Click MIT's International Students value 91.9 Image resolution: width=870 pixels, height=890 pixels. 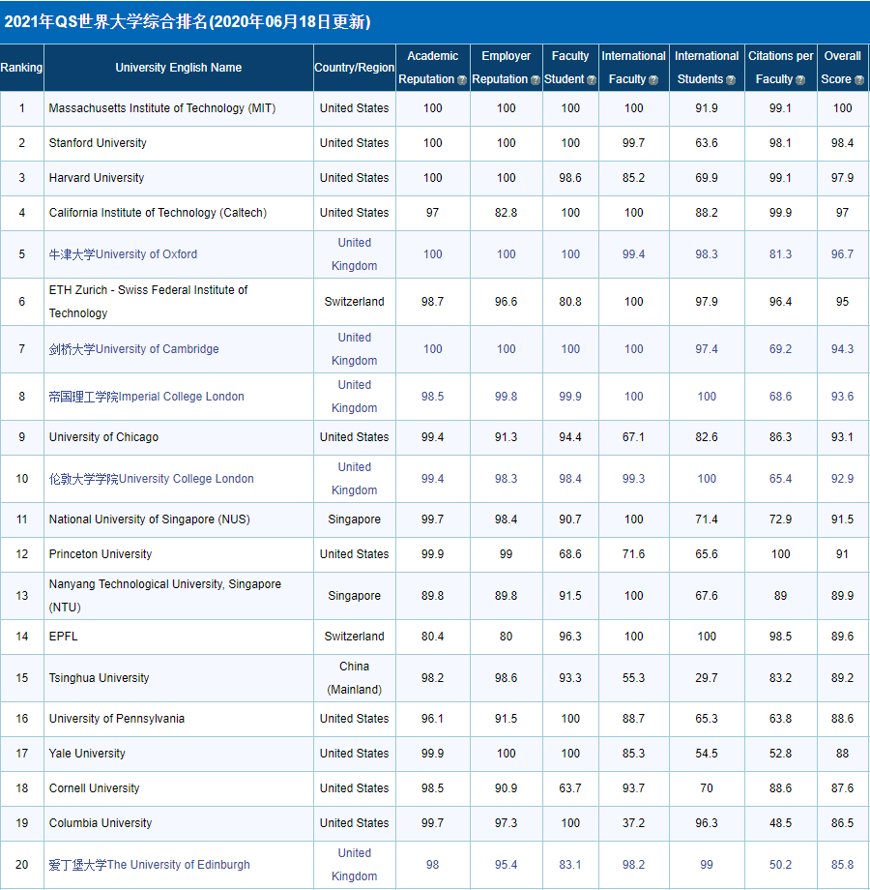(x=707, y=108)
